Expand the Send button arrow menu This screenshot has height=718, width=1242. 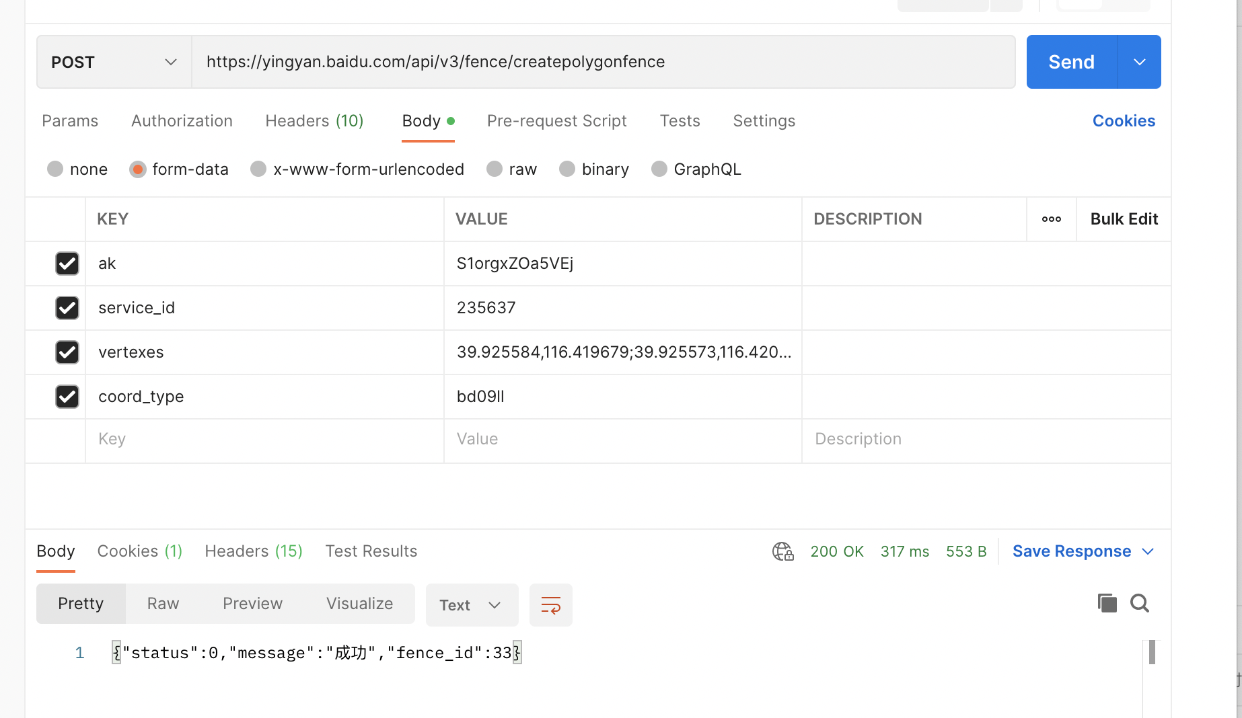tap(1139, 62)
